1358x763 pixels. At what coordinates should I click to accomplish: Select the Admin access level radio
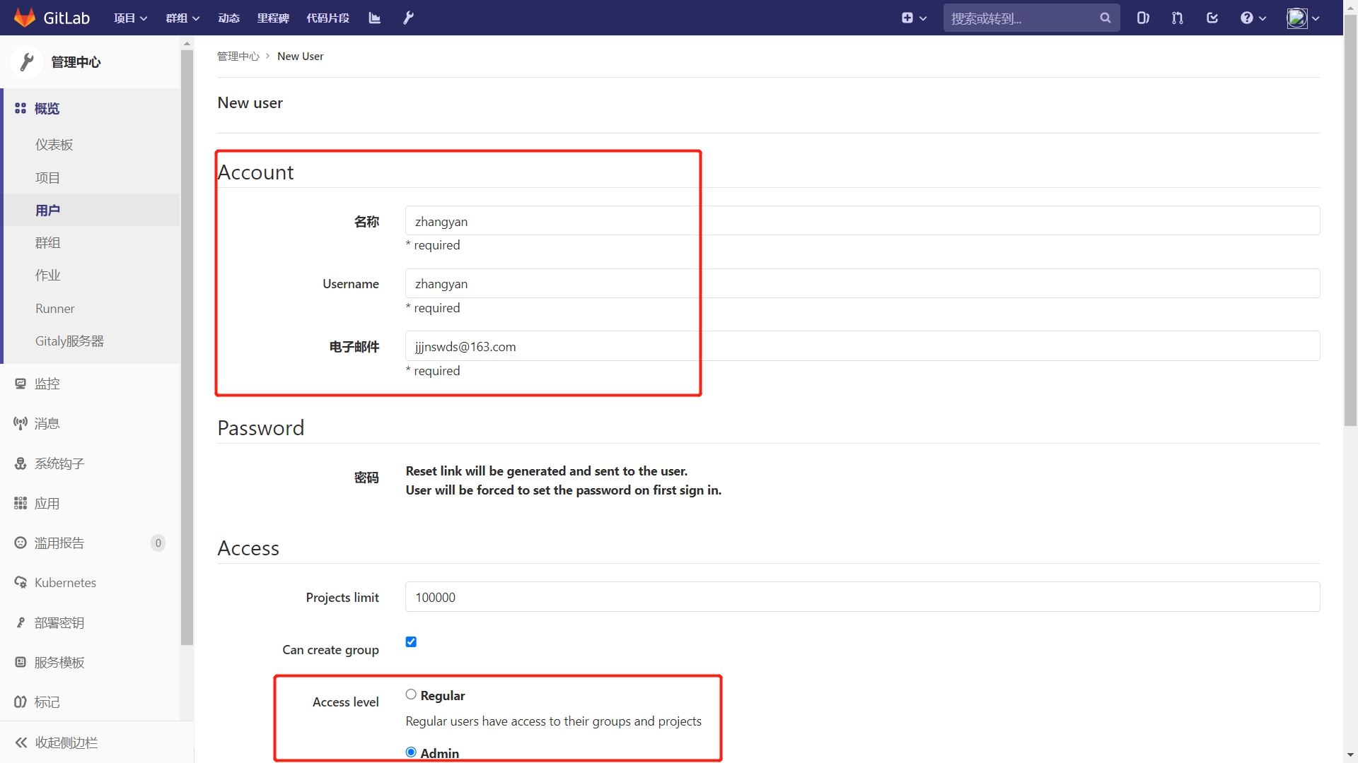(411, 752)
